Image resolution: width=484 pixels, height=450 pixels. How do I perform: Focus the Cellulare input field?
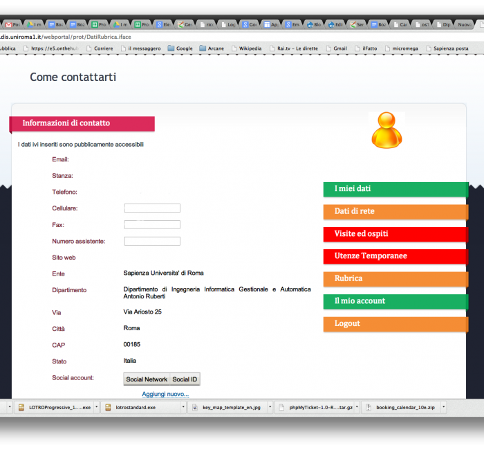pos(152,208)
